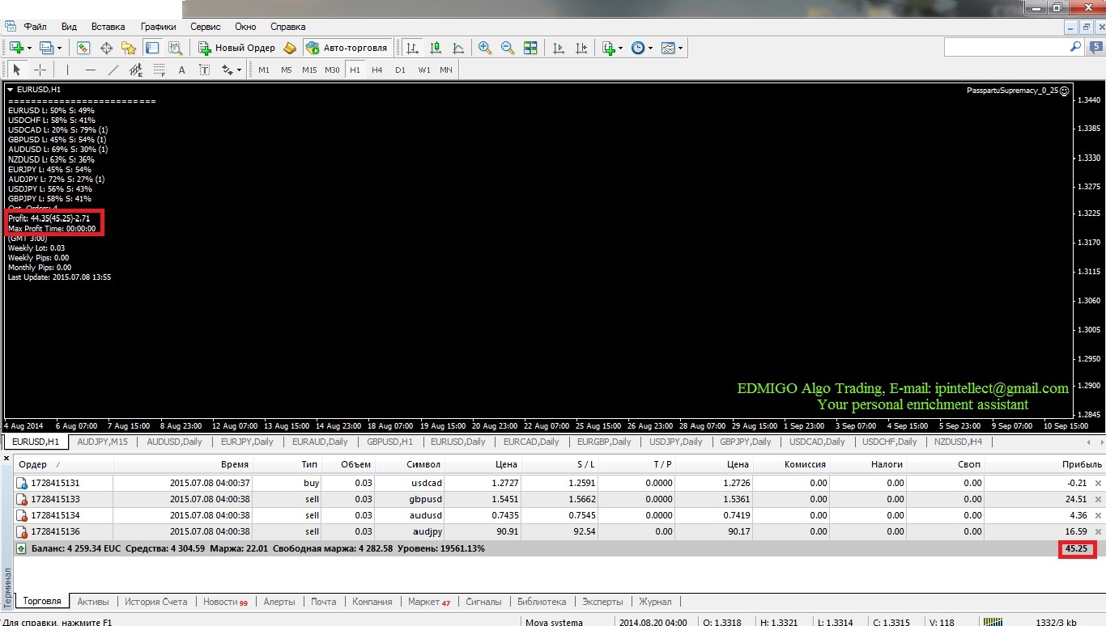Select the usdcad order row
1106x626 pixels.
pos(559,483)
